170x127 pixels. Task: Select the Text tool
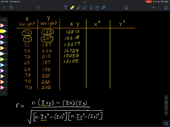(x=66, y=7)
